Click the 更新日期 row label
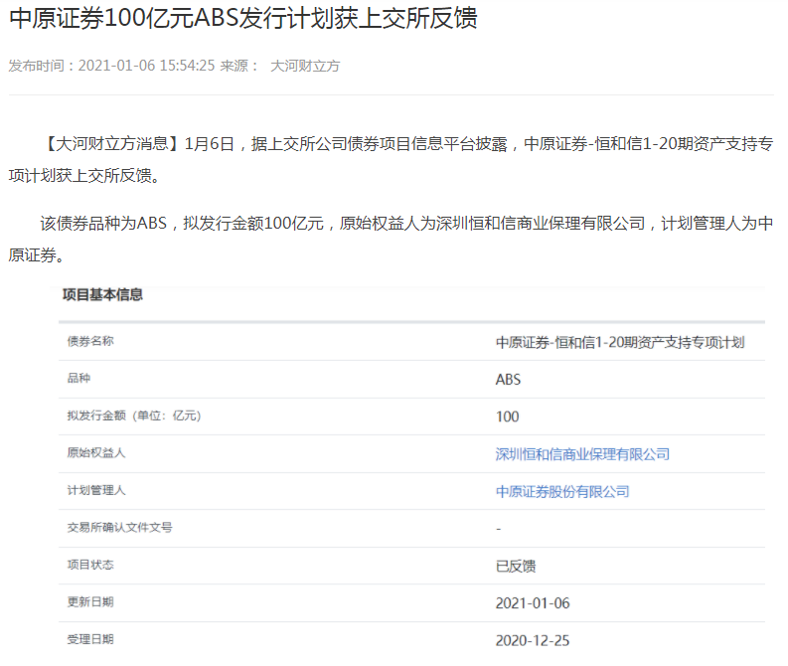 coord(90,601)
